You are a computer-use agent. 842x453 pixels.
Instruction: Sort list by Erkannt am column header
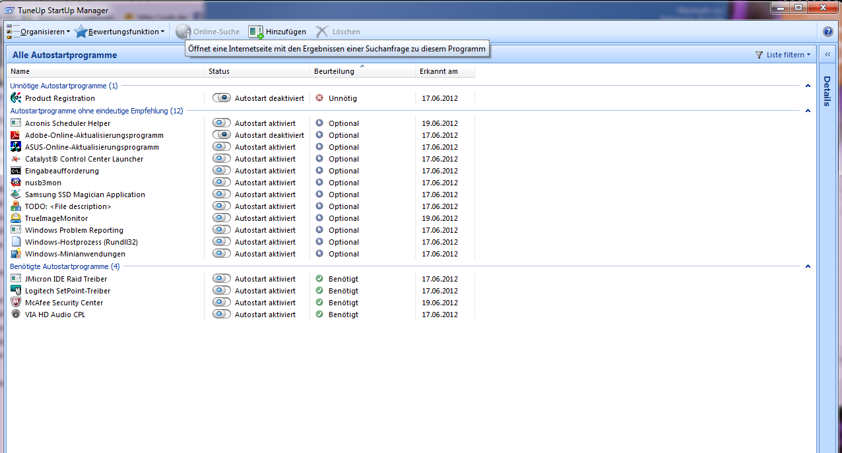point(445,71)
